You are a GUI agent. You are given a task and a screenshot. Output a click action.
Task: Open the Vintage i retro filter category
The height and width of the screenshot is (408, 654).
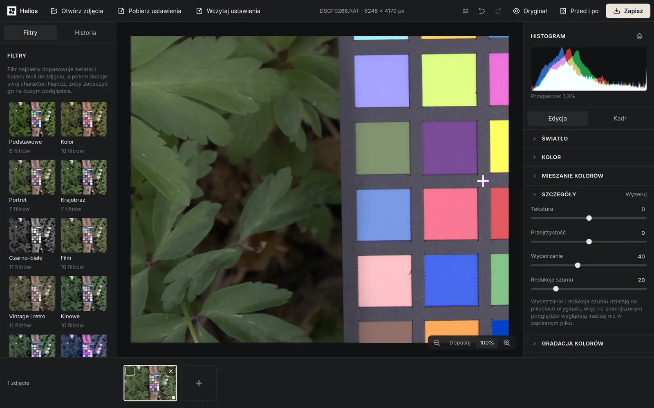click(x=32, y=302)
